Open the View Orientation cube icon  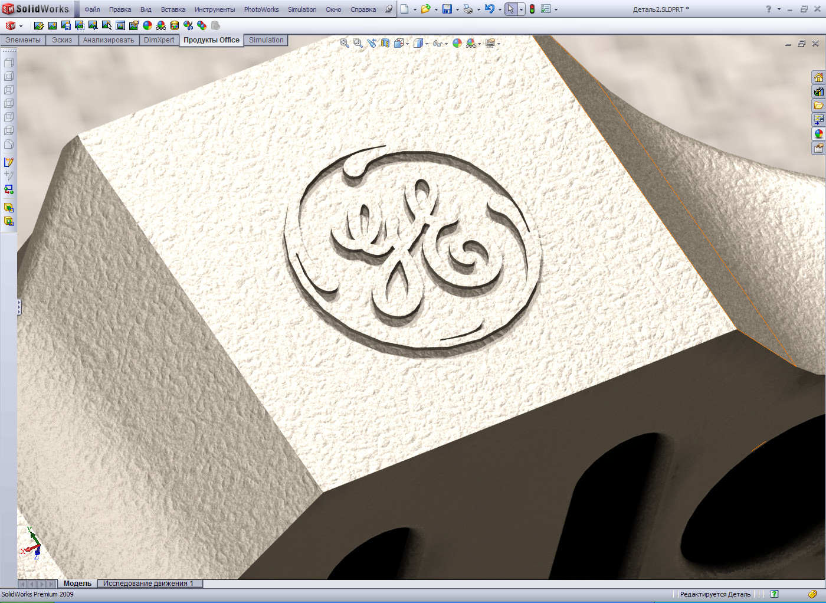399,43
